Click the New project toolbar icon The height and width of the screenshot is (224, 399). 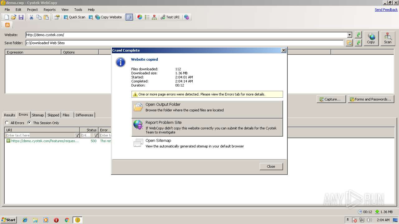coord(7,17)
